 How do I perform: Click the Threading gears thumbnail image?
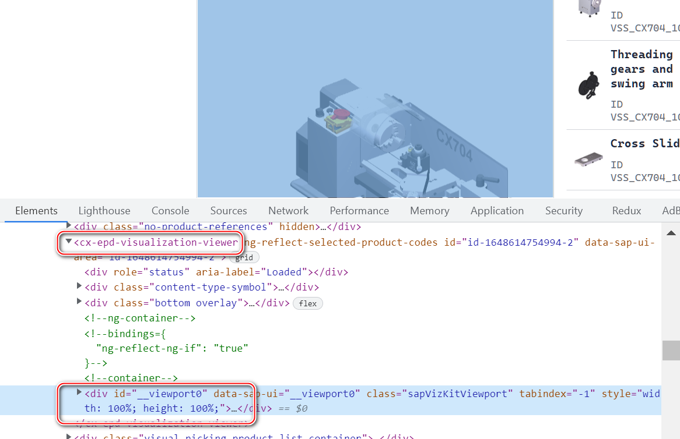coord(588,85)
